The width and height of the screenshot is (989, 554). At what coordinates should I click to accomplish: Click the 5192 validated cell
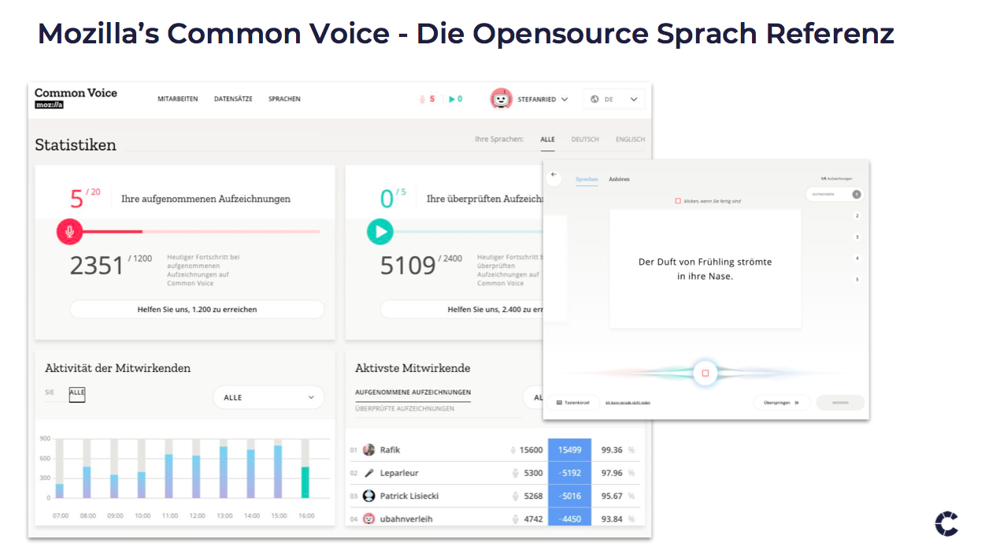569,473
